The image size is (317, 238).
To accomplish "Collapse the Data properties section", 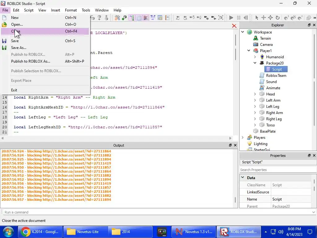I will 243,178.
